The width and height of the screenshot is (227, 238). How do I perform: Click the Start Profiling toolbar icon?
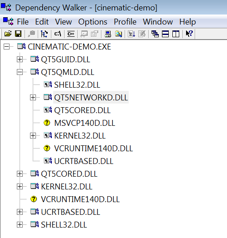(x=131, y=34)
